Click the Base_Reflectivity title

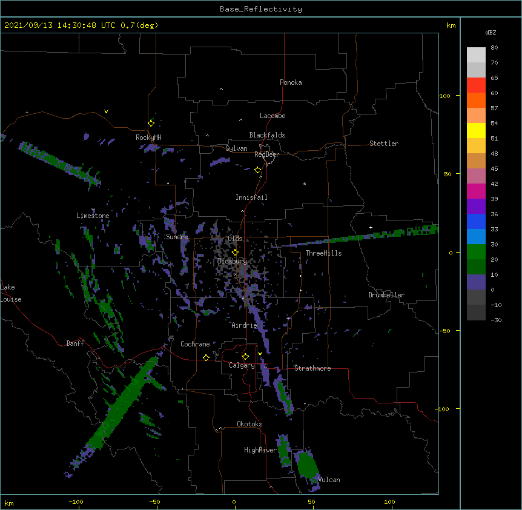coord(261,9)
